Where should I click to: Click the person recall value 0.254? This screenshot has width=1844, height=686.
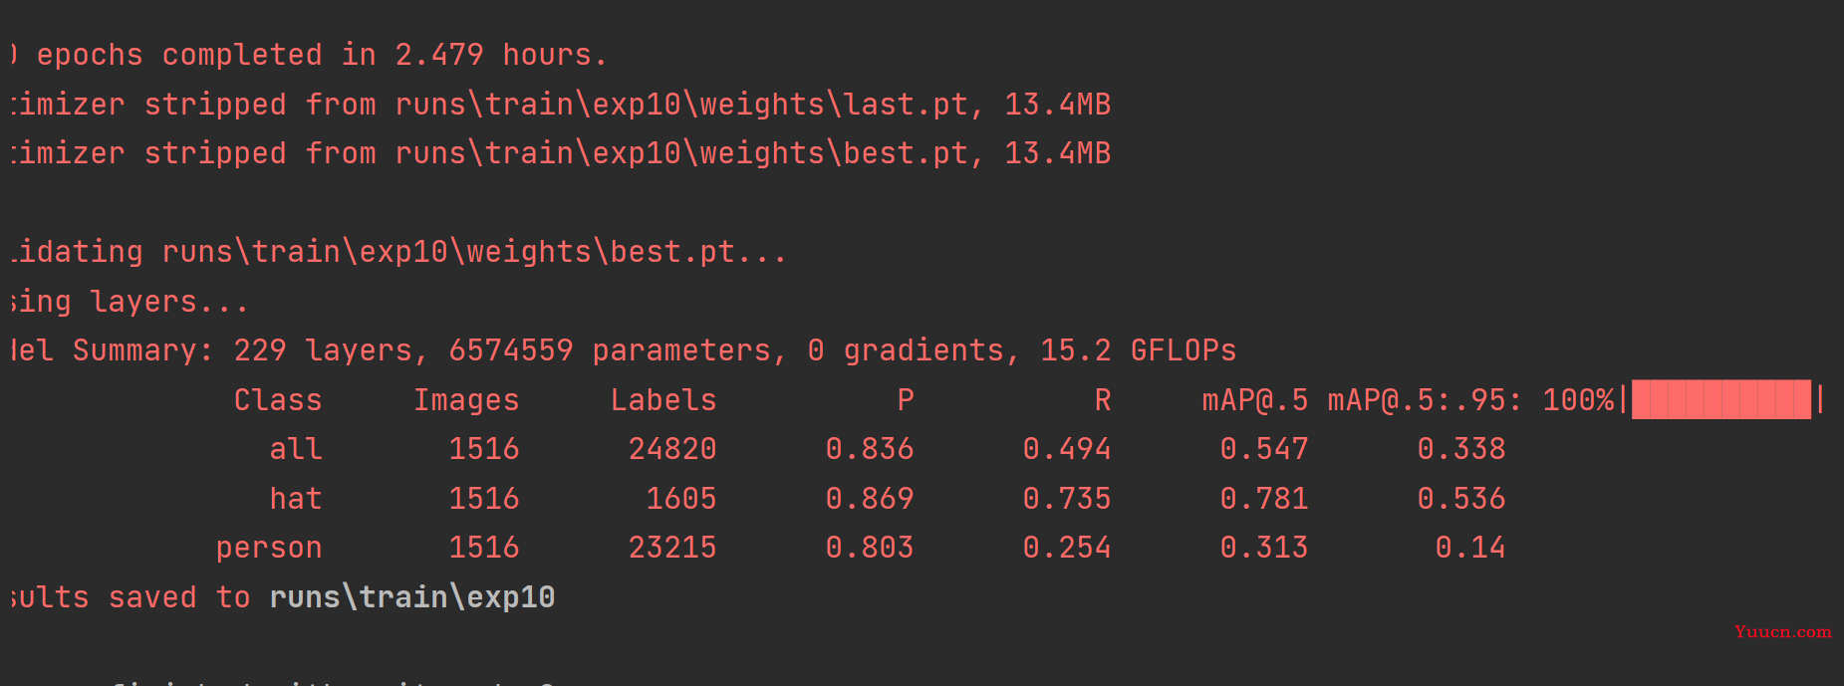(x=1067, y=548)
